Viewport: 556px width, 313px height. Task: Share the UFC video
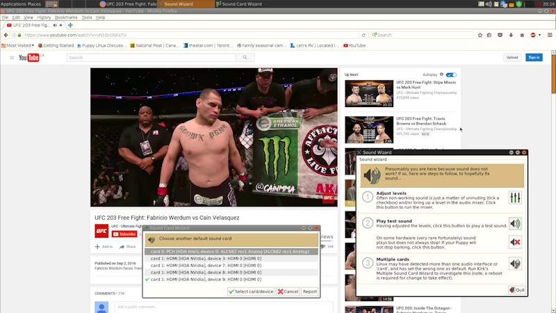[128, 247]
